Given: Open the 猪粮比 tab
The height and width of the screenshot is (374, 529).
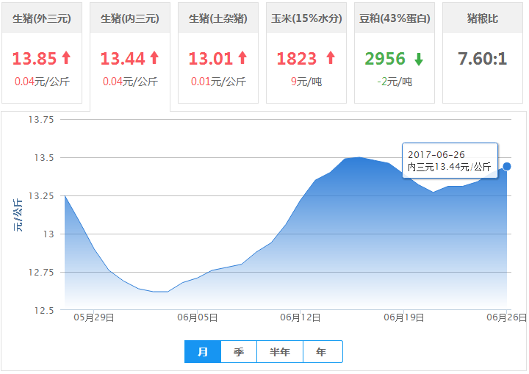Looking at the screenshot, I should [483, 18].
